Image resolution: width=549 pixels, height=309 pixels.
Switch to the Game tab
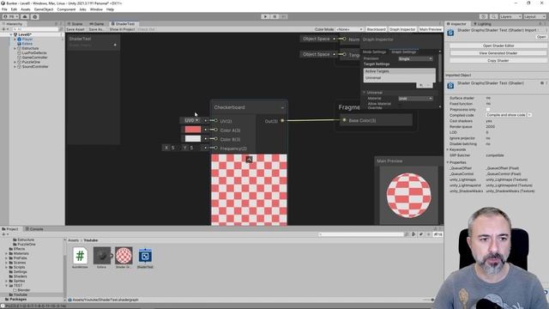[97, 24]
